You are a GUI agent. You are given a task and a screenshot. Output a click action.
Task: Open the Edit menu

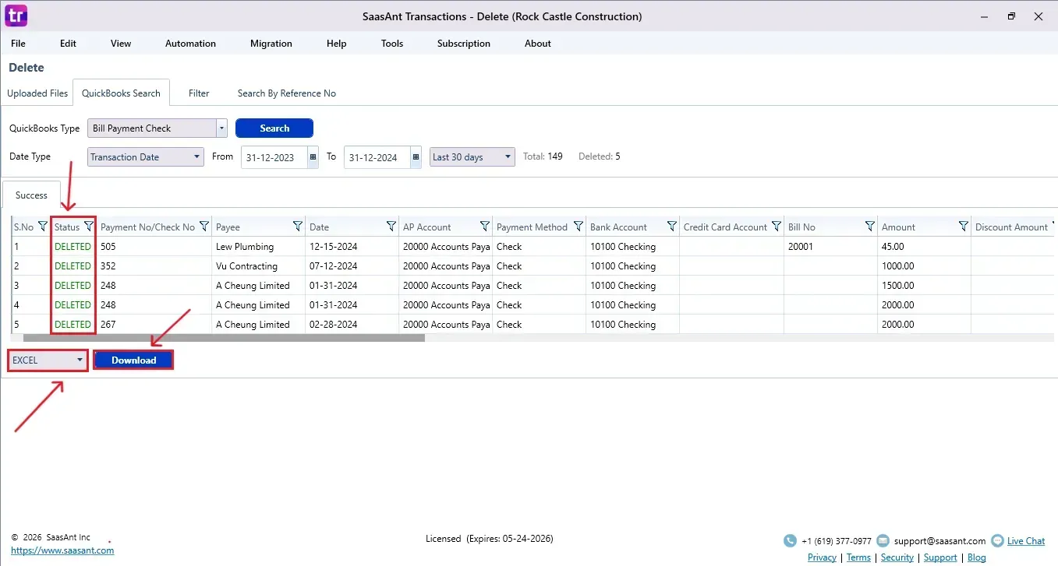tap(69, 44)
